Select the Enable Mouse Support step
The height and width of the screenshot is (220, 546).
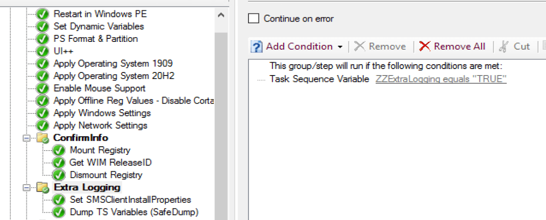pyautogui.click(x=99, y=88)
